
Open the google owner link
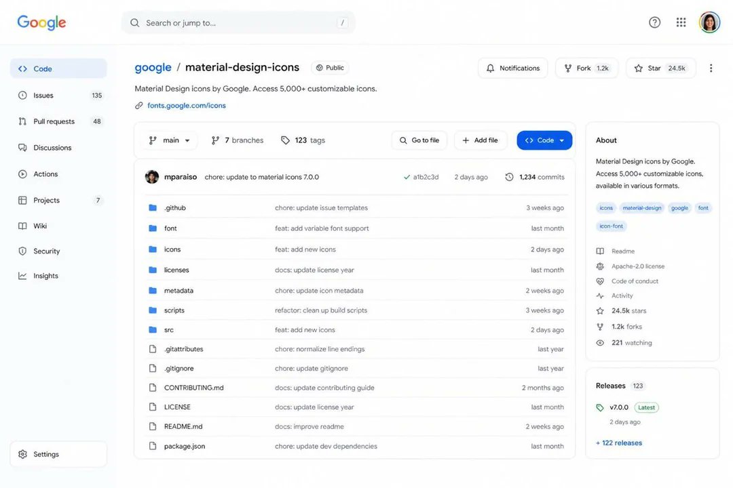click(x=153, y=68)
